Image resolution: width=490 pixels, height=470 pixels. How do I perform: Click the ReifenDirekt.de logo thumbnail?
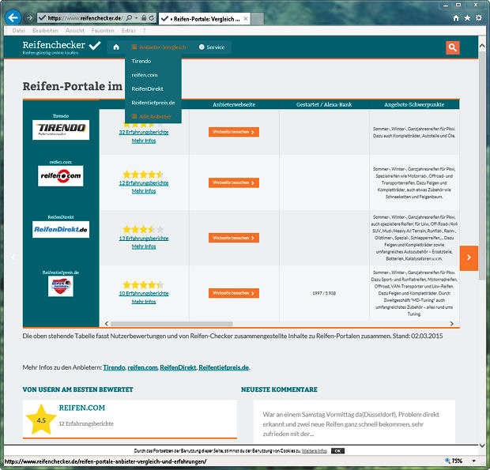(x=61, y=230)
